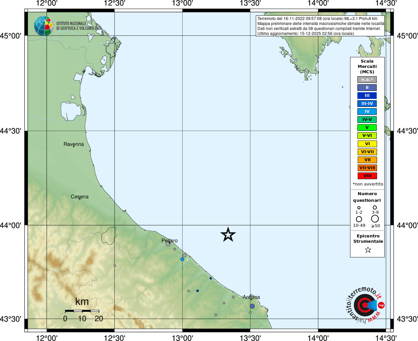
Task: Click the Cesena city label
Action: [x=80, y=197]
